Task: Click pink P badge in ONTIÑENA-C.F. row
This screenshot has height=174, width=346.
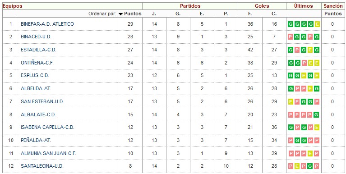Action: tap(304, 63)
